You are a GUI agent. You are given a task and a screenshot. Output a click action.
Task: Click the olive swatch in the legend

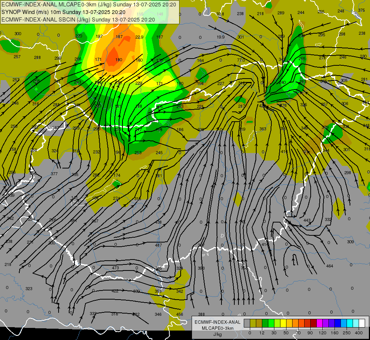253,323
